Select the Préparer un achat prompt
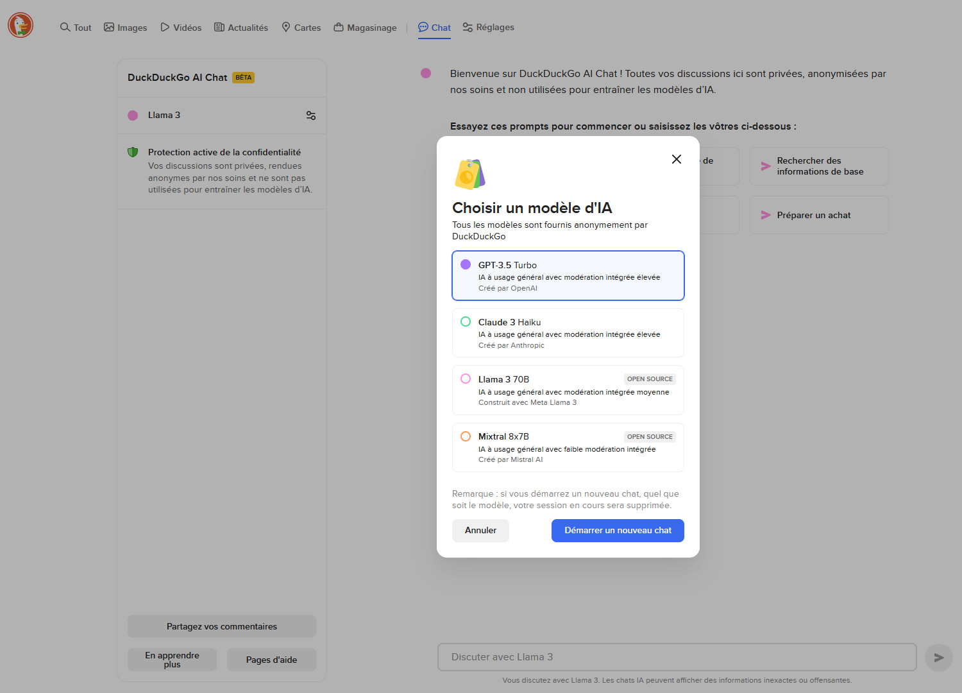 pos(819,215)
